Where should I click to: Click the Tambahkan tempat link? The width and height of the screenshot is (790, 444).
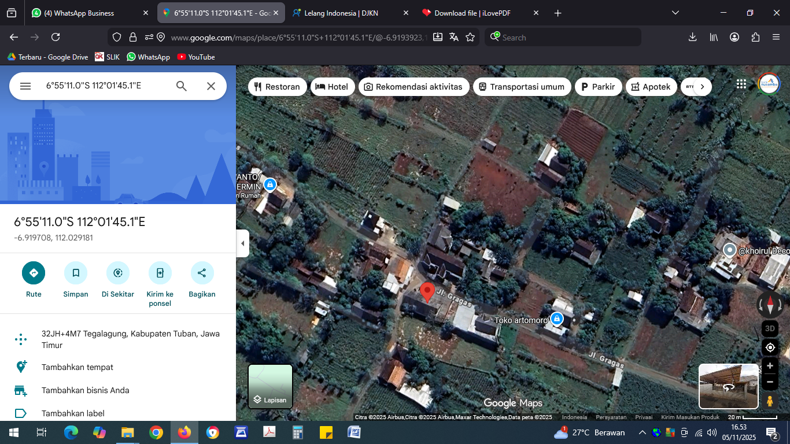coord(77,367)
